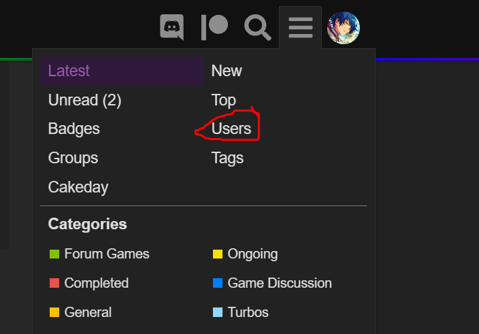479x334 pixels.
Task: Collapse the hamburger menu button
Action: (x=300, y=27)
